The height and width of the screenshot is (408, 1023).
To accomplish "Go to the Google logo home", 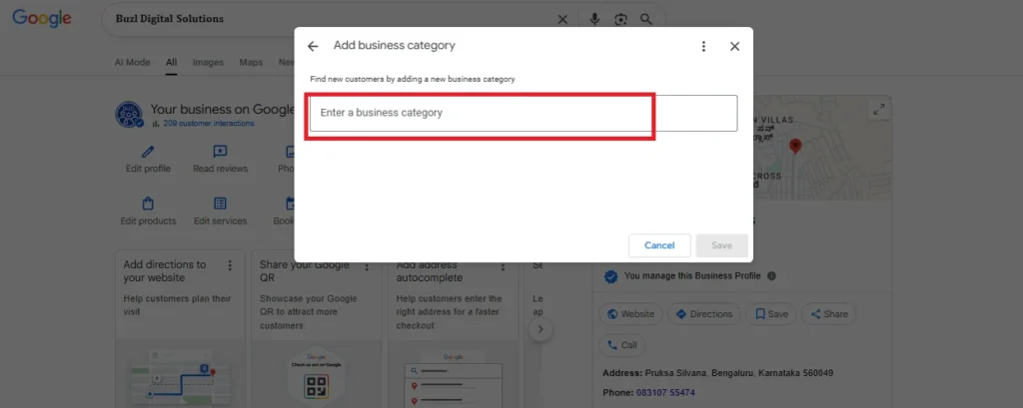I will (x=42, y=18).
